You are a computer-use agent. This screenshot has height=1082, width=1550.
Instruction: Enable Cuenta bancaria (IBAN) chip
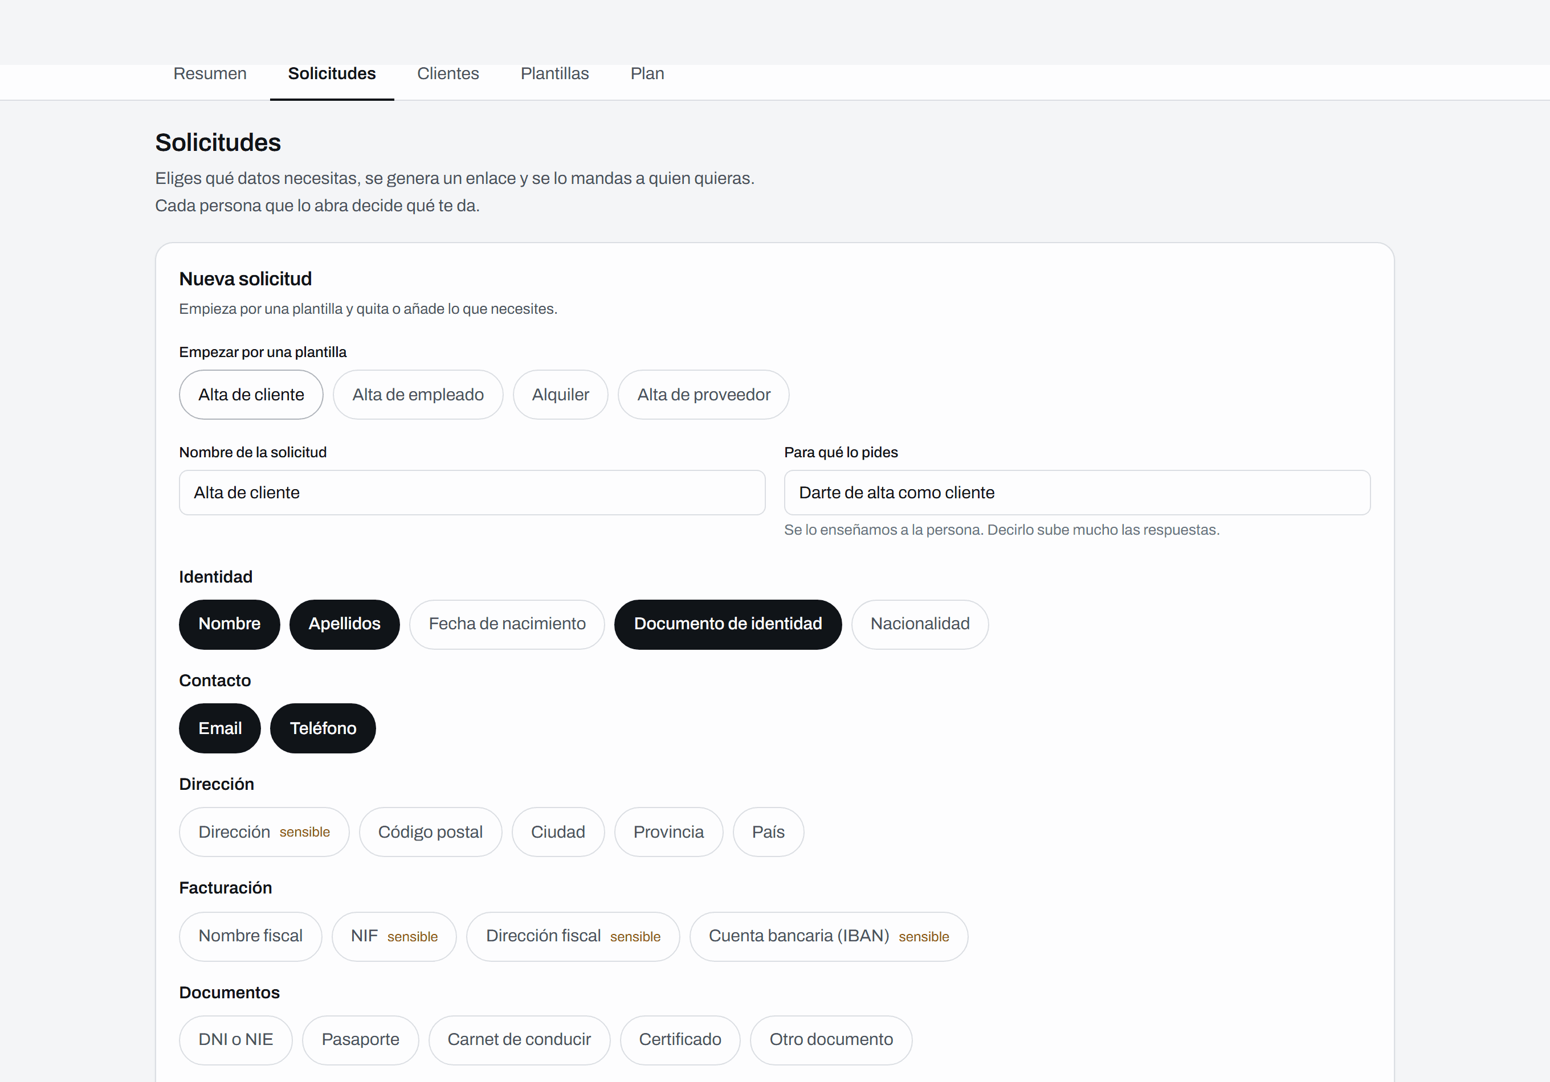(x=829, y=936)
